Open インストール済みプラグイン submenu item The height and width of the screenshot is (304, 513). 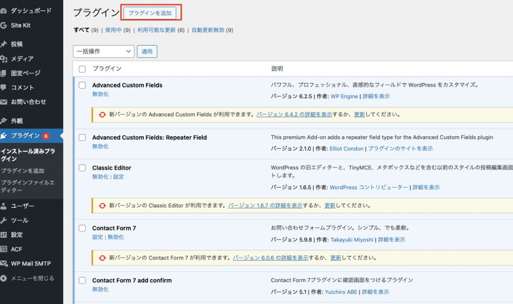pyautogui.click(x=28, y=155)
